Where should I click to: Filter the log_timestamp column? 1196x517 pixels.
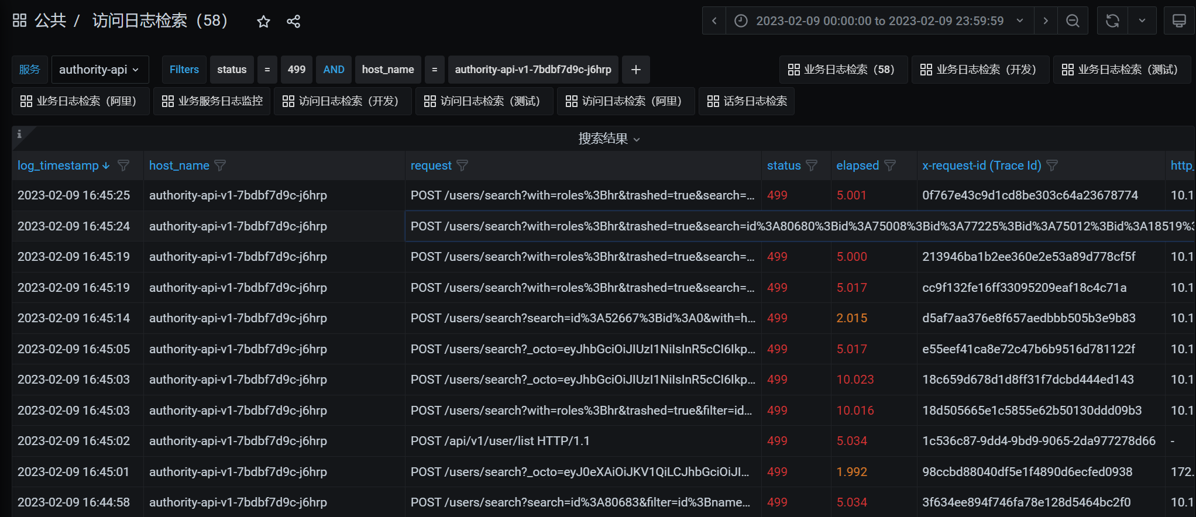point(123,166)
